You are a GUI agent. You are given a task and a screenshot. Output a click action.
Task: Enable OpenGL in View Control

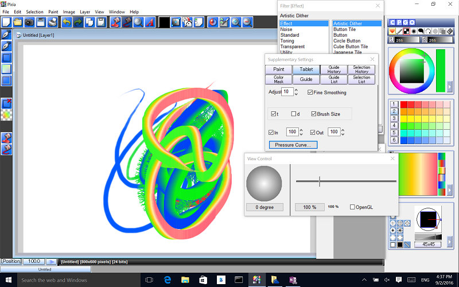(x=352, y=207)
